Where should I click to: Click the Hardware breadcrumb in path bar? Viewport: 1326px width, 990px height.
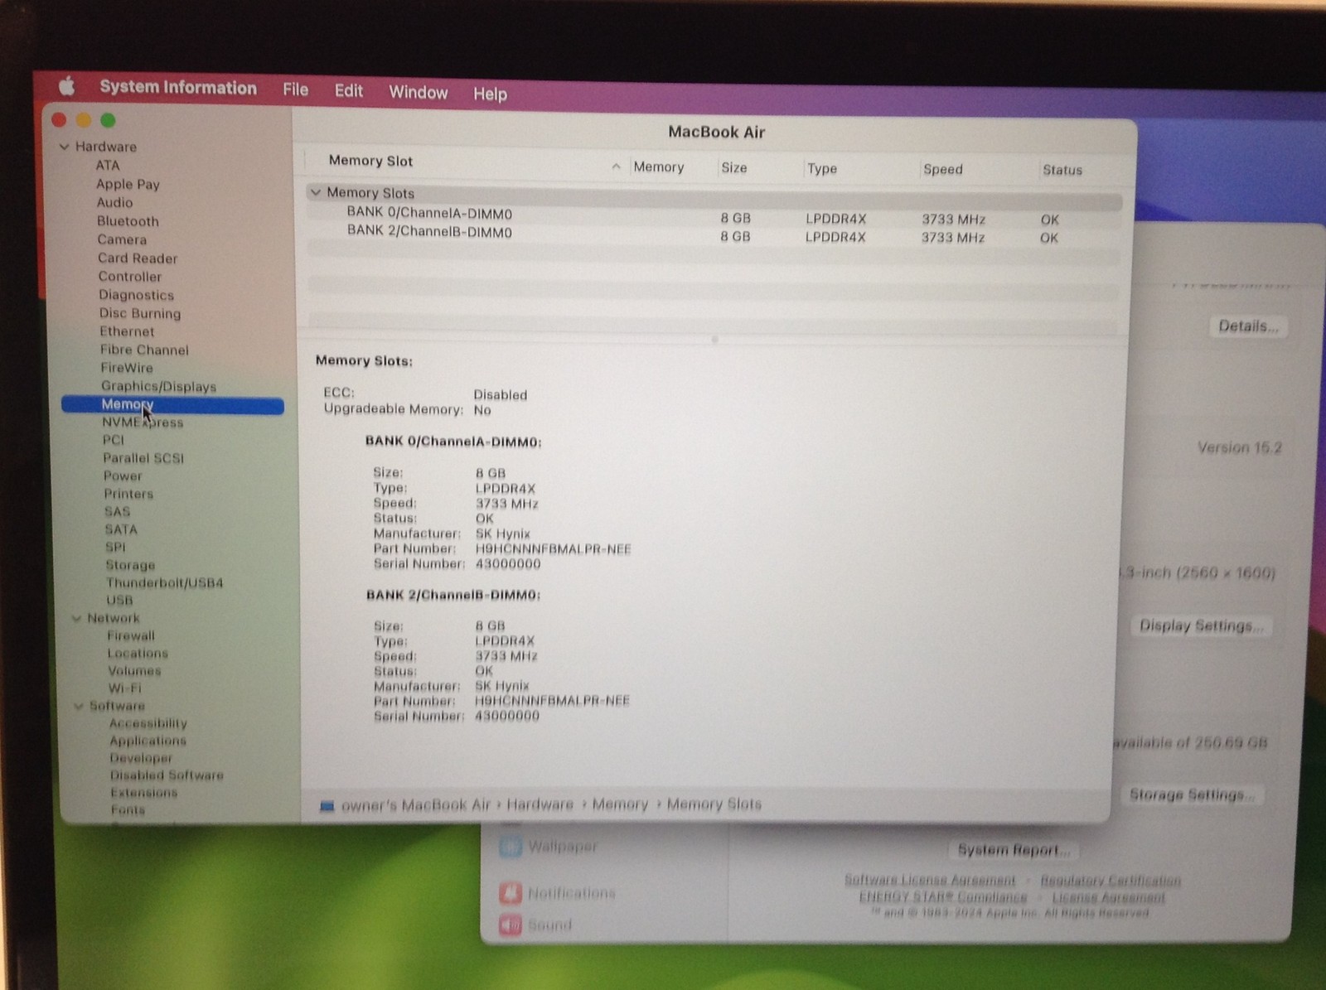point(540,804)
